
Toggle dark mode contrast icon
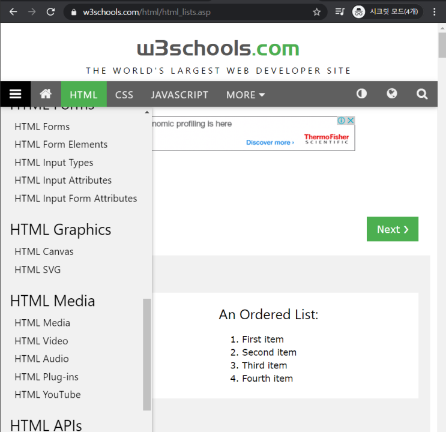click(x=361, y=94)
